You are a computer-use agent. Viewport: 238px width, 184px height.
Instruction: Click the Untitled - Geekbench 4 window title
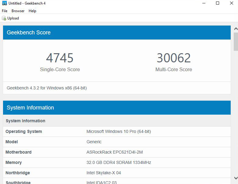point(27,3)
